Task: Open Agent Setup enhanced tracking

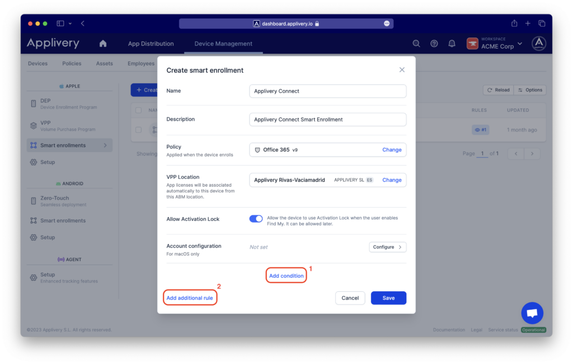Action: [x=69, y=277]
